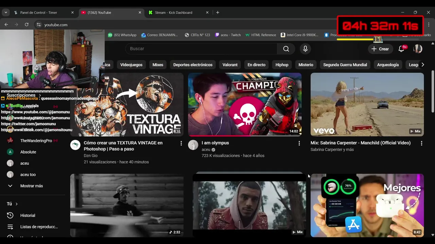
Task: Open the CBTis N° 123 bookmark
Action: [x=197, y=35]
